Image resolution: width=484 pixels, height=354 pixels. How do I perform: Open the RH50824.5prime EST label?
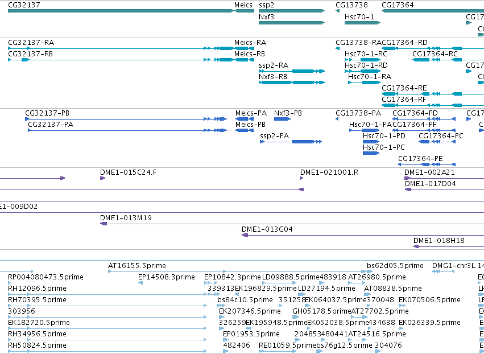coord(37,345)
